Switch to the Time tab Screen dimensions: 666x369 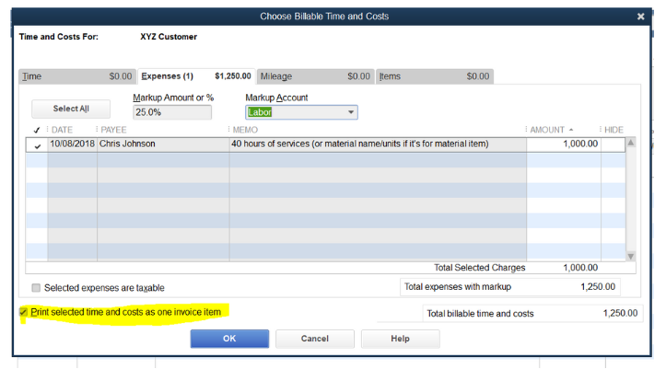pyautogui.click(x=77, y=76)
